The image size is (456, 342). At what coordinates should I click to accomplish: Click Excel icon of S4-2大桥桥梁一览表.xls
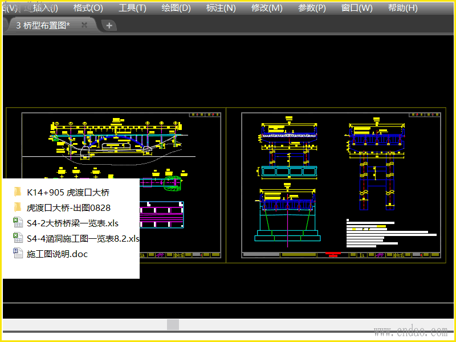[18, 222]
